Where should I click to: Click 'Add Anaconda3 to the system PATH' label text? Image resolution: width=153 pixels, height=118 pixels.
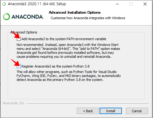coord(64,39)
